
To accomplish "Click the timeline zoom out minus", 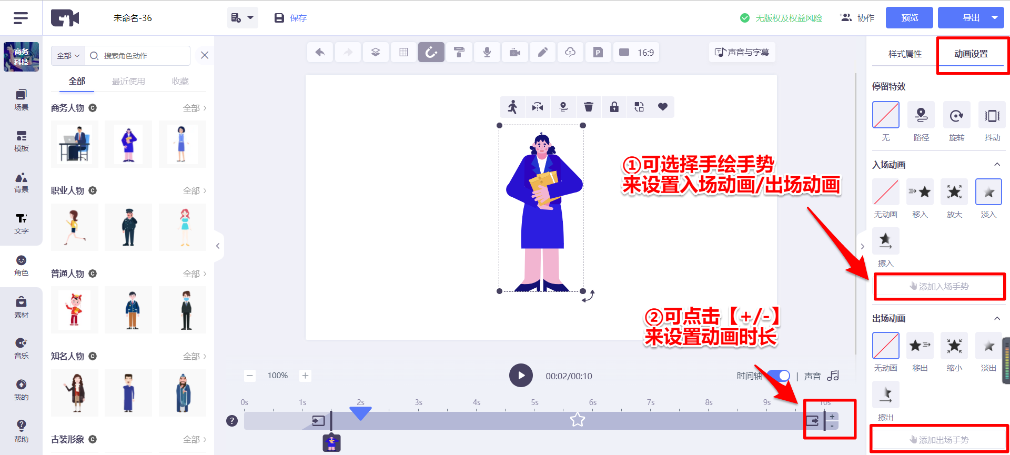I will click(250, 376).
